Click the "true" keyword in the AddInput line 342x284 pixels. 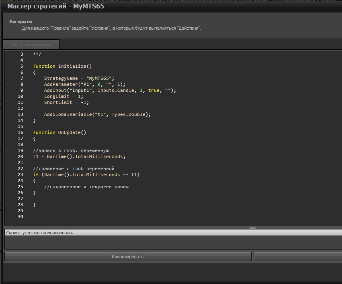pos(154,90)
